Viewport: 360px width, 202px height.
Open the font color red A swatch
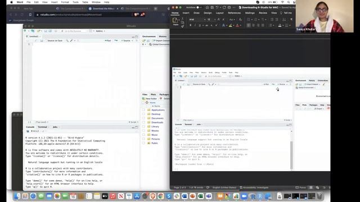pos(237,25)
